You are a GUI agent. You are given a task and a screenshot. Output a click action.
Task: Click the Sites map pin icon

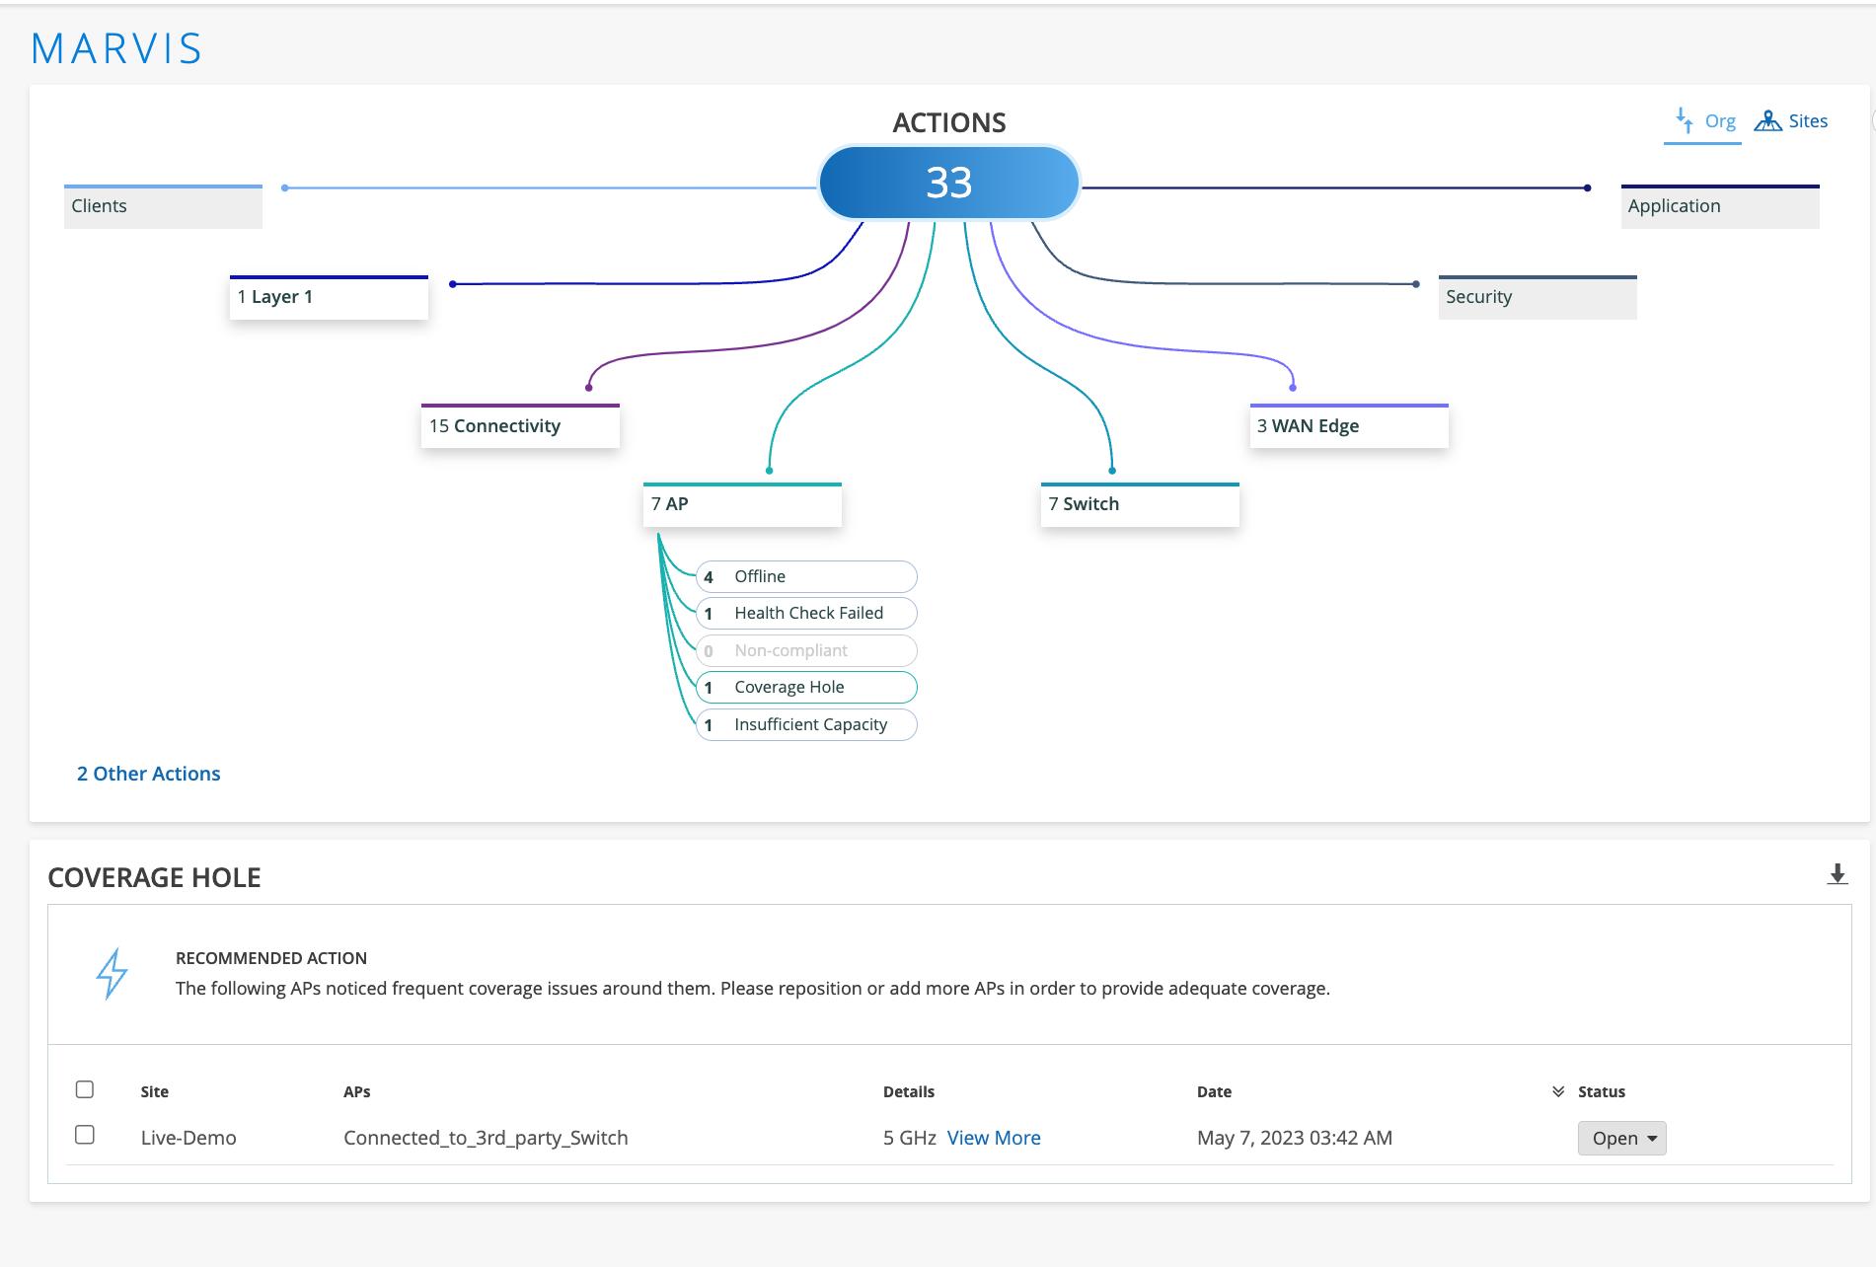click(x=1767, y=120)
